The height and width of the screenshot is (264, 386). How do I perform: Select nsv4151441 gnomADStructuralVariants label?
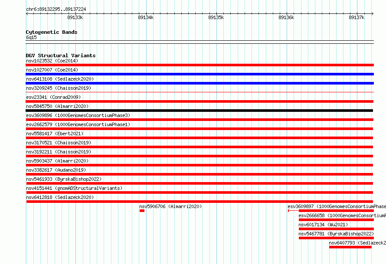coord(74,188)
